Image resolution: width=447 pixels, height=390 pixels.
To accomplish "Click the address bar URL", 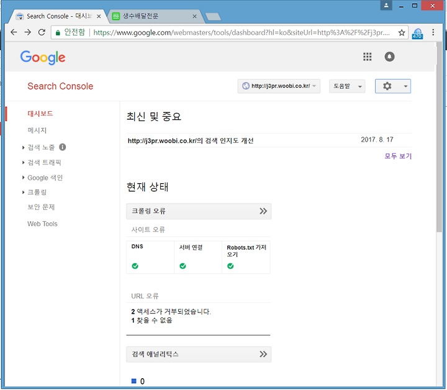I will point(242,32).
